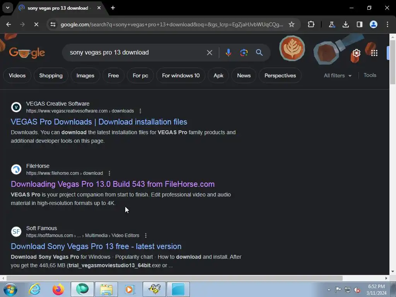Launch Internet Explorer from taskbar
Viewport: 396px width, 297px height.
(34, 289)
